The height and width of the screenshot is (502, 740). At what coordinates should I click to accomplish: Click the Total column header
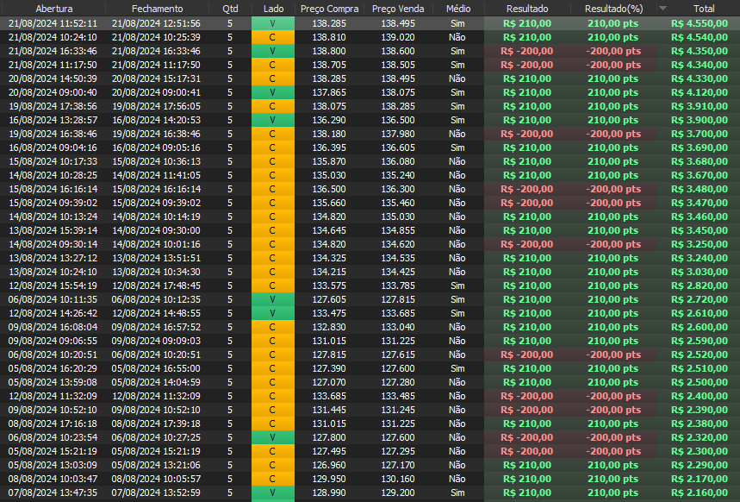[704, 9]
